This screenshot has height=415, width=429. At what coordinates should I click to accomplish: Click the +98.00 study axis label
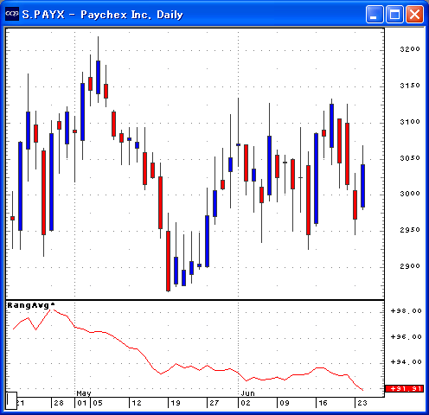407,311
